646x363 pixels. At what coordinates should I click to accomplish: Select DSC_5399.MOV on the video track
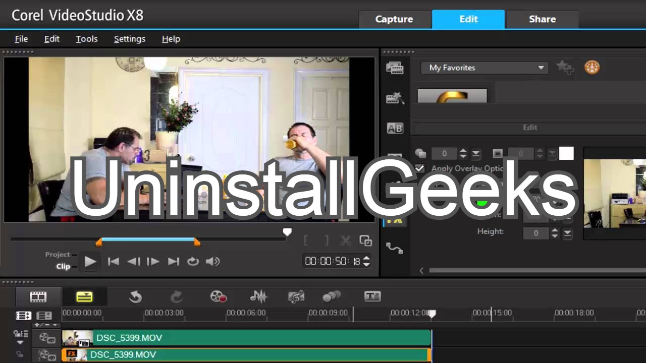[246, 338]
